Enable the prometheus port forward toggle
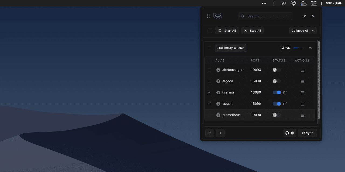The height and width of the screenshot is (172, 345). point(277,115)
